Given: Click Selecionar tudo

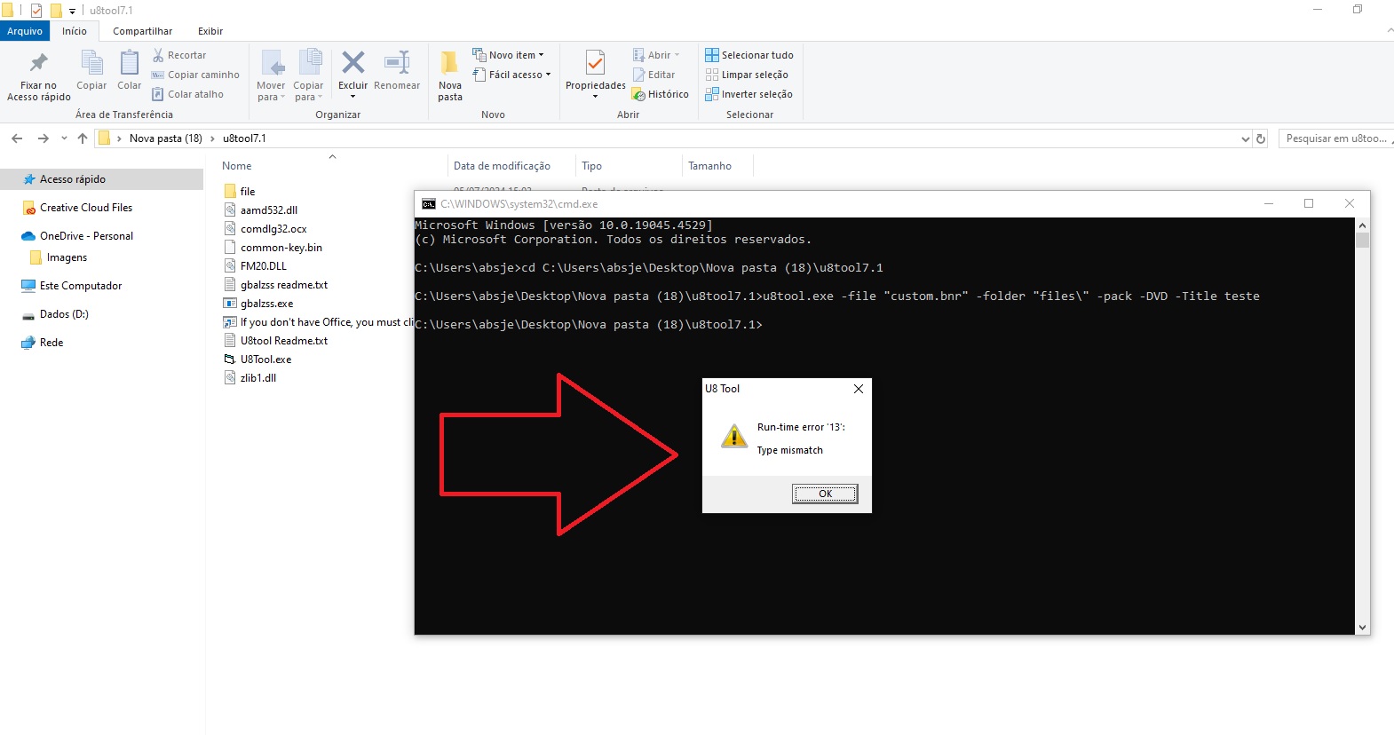Looking at the screenshot, I should point(749,55).
